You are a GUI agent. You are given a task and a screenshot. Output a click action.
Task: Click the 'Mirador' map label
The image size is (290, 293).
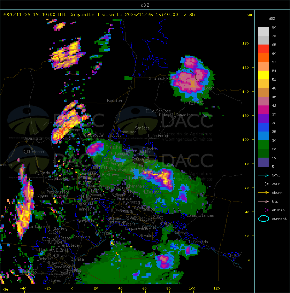coord(147,236)
